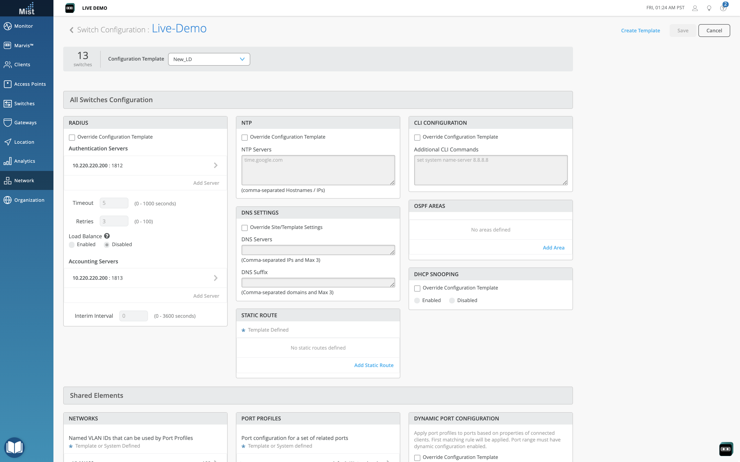Open help icon with notification badge
740x462 pixels.
coord(723,8)
